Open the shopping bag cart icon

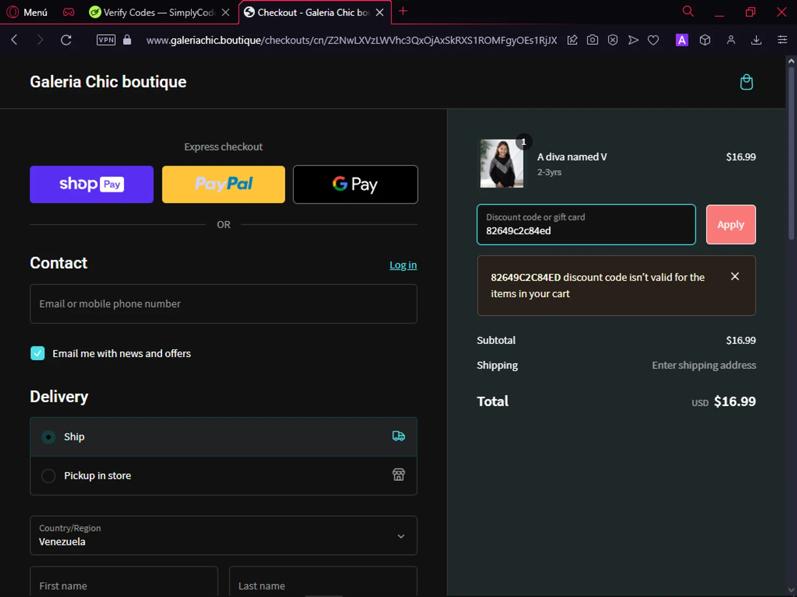coord(747,82)
